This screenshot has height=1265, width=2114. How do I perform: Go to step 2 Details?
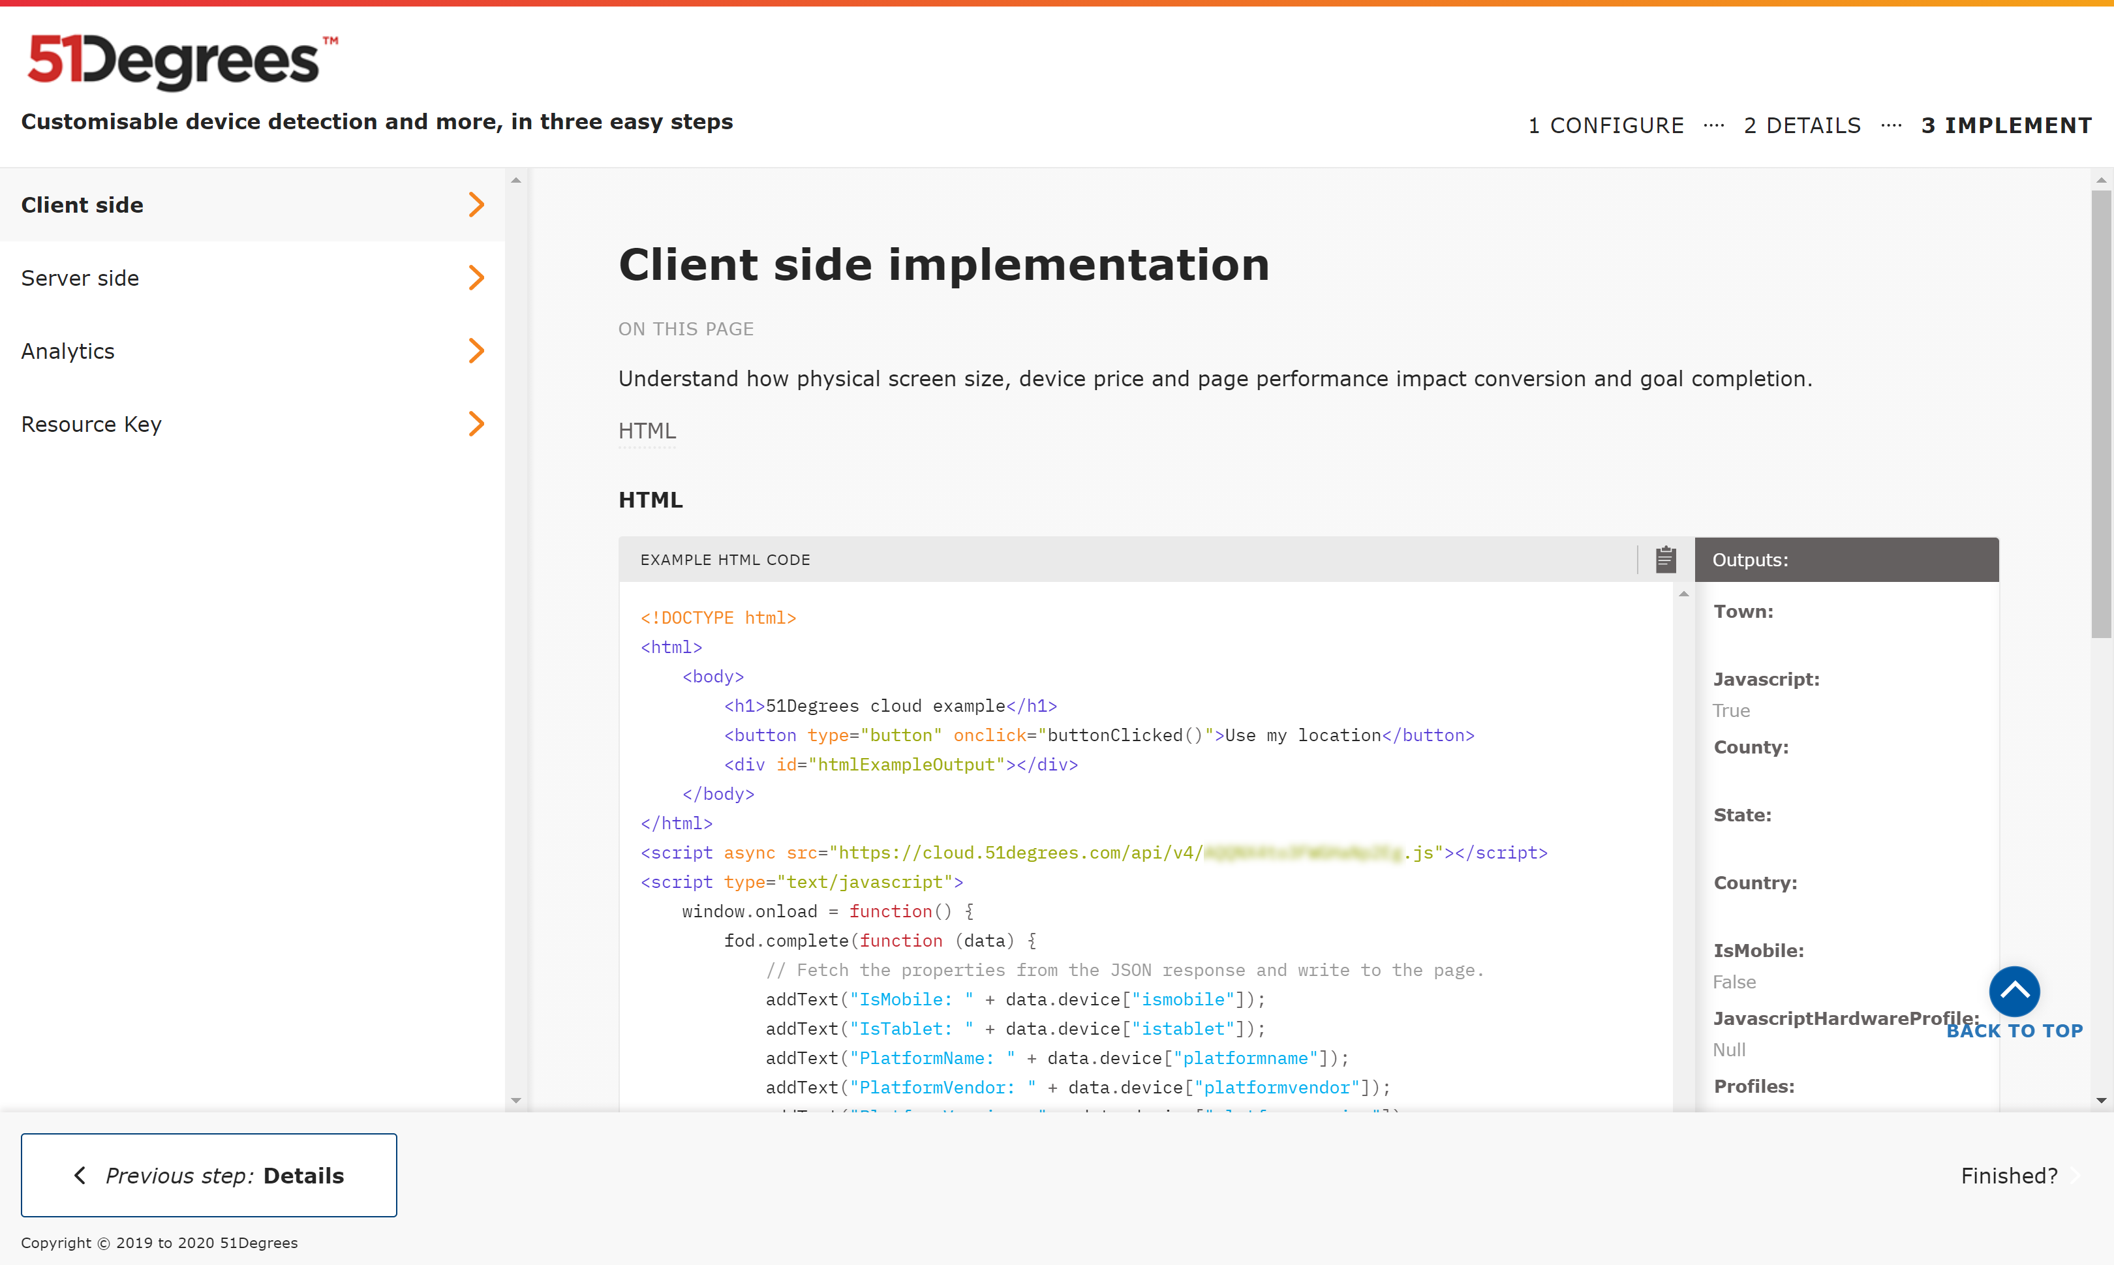1802,125
